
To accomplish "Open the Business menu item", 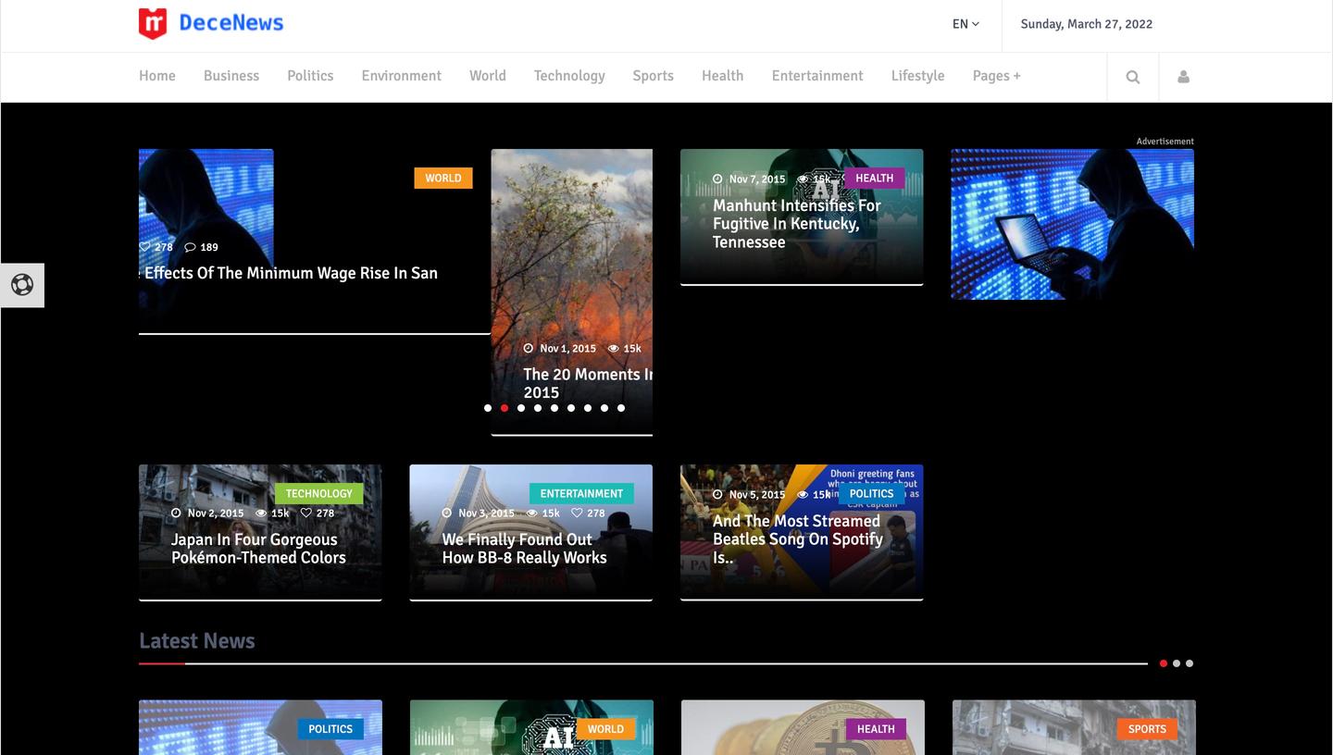I will (231, 76).
